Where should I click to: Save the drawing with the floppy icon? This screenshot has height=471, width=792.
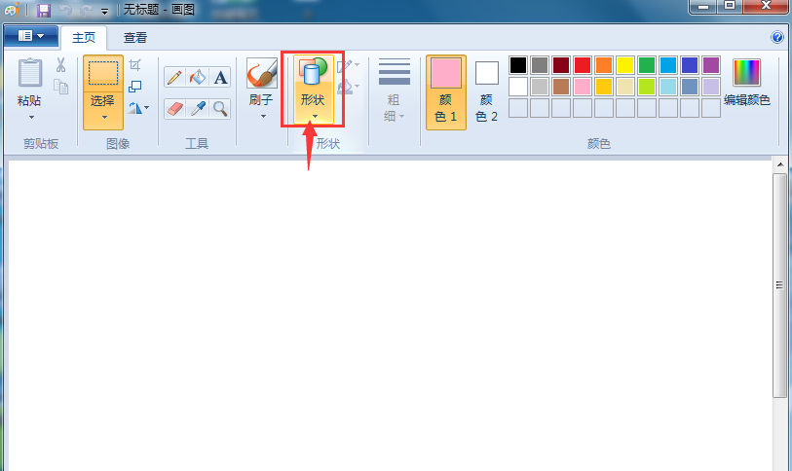(44, 10)
